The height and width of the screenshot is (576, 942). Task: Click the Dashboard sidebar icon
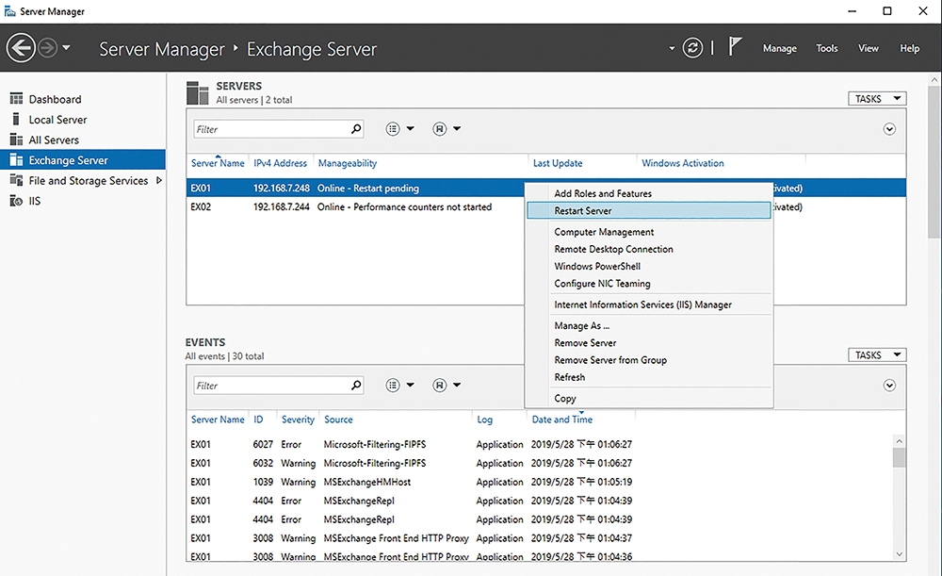tap(16, 99)
